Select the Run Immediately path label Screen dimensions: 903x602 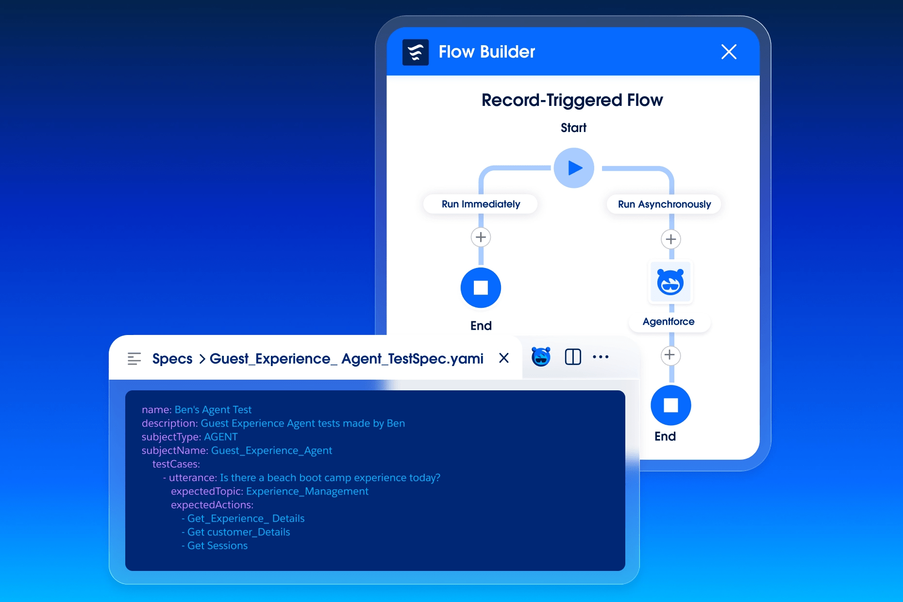pos(481,204)
